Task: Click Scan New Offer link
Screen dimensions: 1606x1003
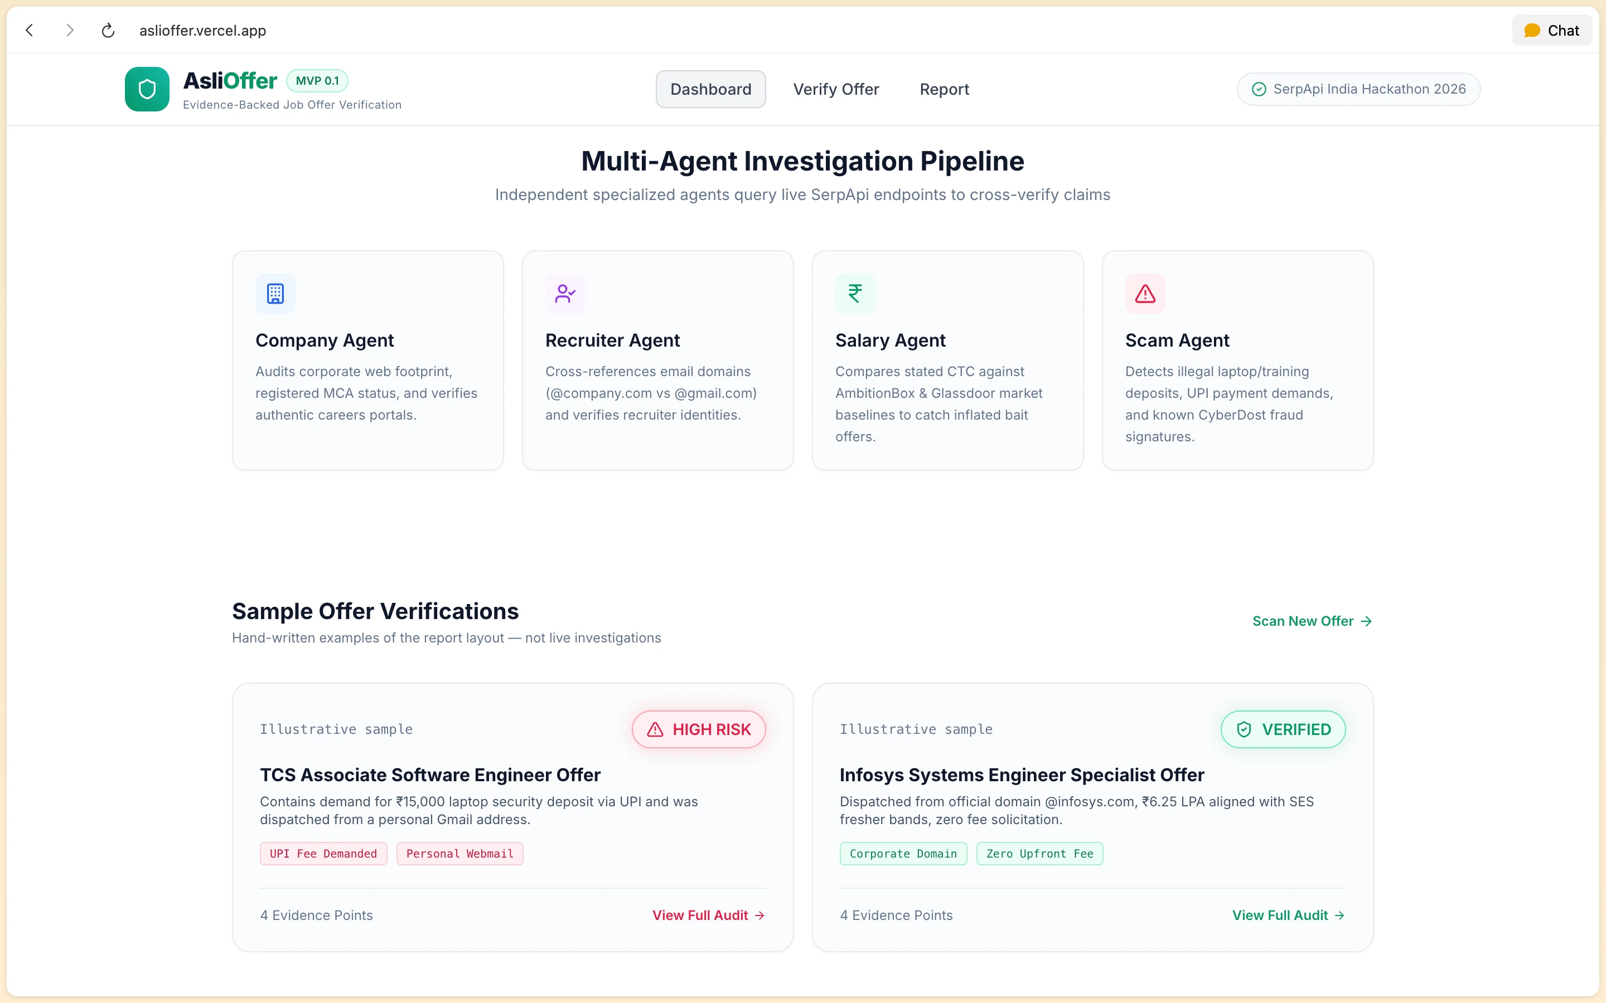Action: (x=1312, y=621)
